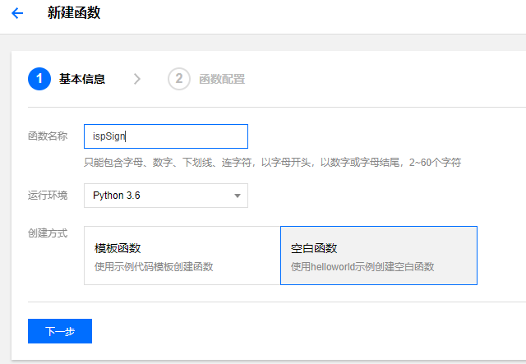Click the 使用示例代码模板创建函数 description text

(155, 266)
